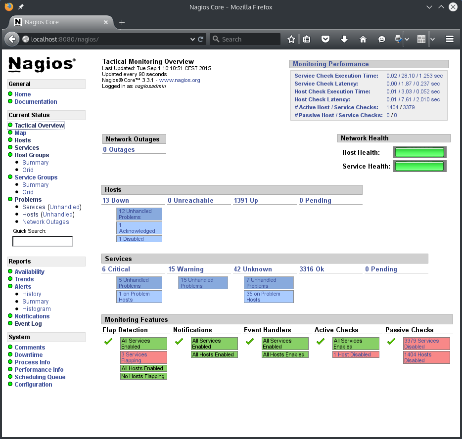
Task: Open 3379 Services Disabled passive checks box
Action: coord(426,344)
